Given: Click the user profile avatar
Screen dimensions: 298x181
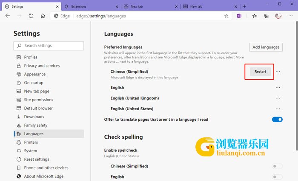Looking at the screenshot, I should click(278, 16).
